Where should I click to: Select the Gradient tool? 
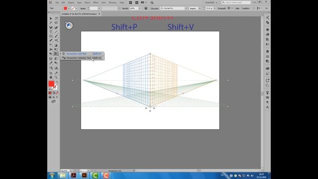[x=56, y=59]
